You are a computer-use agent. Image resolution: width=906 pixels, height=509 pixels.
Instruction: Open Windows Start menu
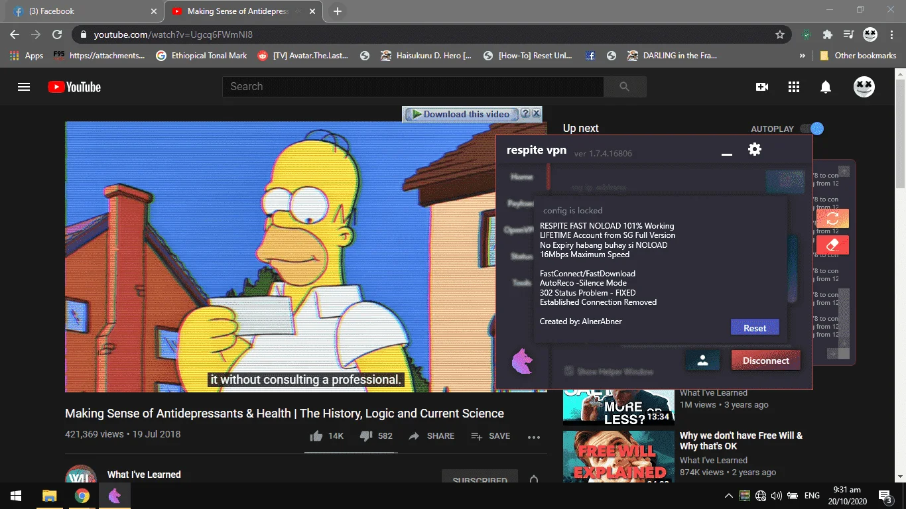[16, 496]
